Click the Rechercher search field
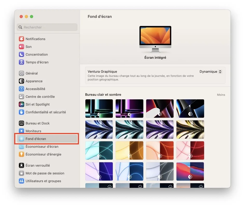The width and height of the screenshot is (245, 207). pos(47,27)
